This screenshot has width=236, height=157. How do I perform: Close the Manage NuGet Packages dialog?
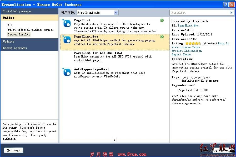click(232, 5)
